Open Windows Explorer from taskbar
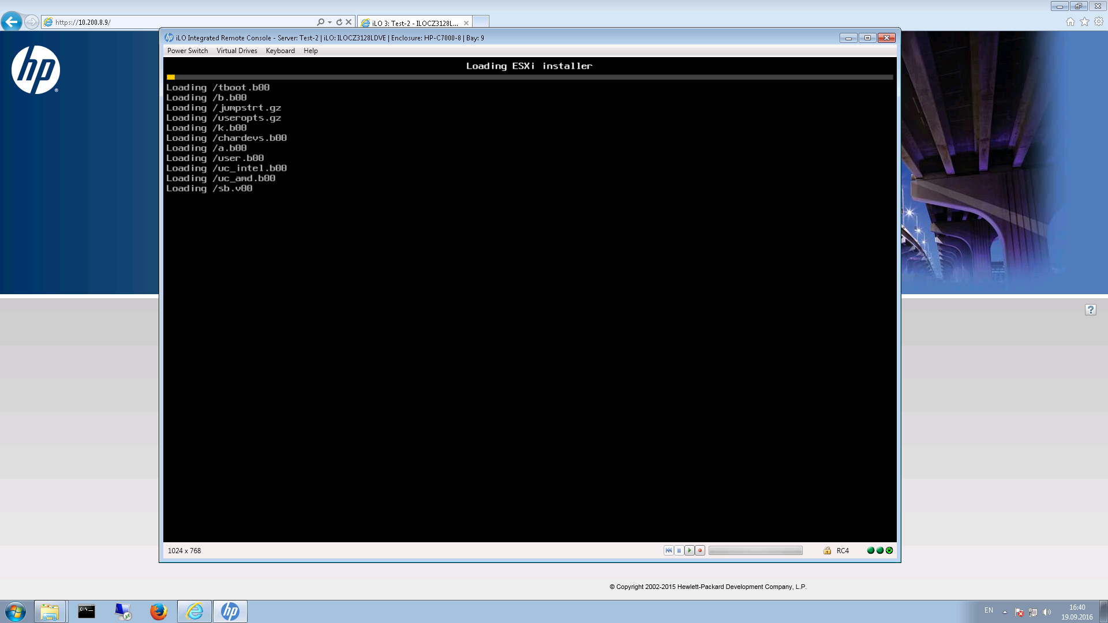 pos(50,611)
